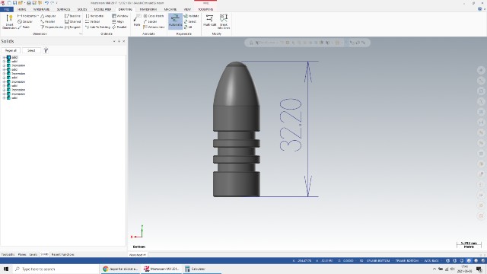Open the Dimension group dialog launcher

point(81,33)
